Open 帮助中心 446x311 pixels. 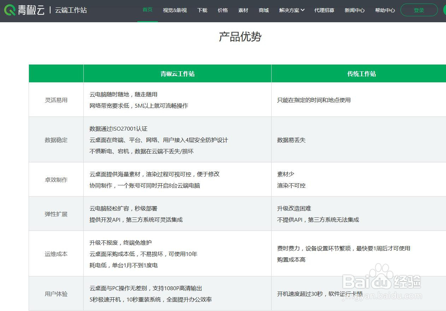point(385,10)
